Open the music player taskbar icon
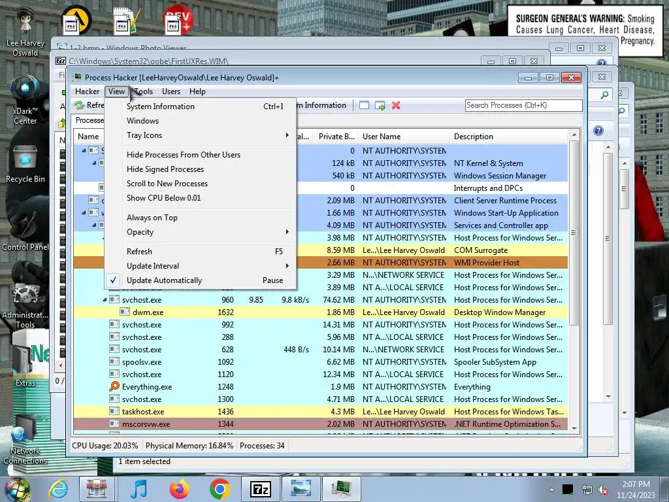 point(139,489)
